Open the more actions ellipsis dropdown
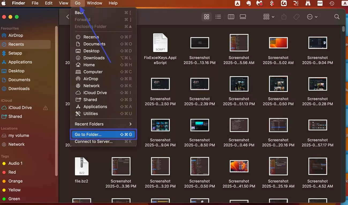The width and height of the screenshot is (348, 205). point(312,17)
